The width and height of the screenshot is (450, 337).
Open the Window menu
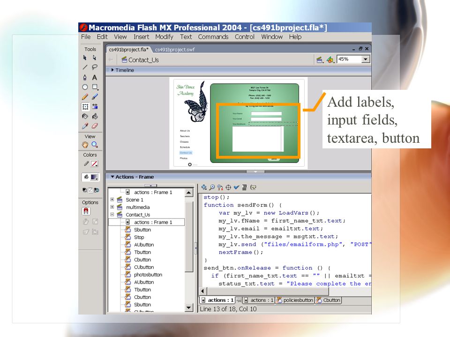pos(272,37)
